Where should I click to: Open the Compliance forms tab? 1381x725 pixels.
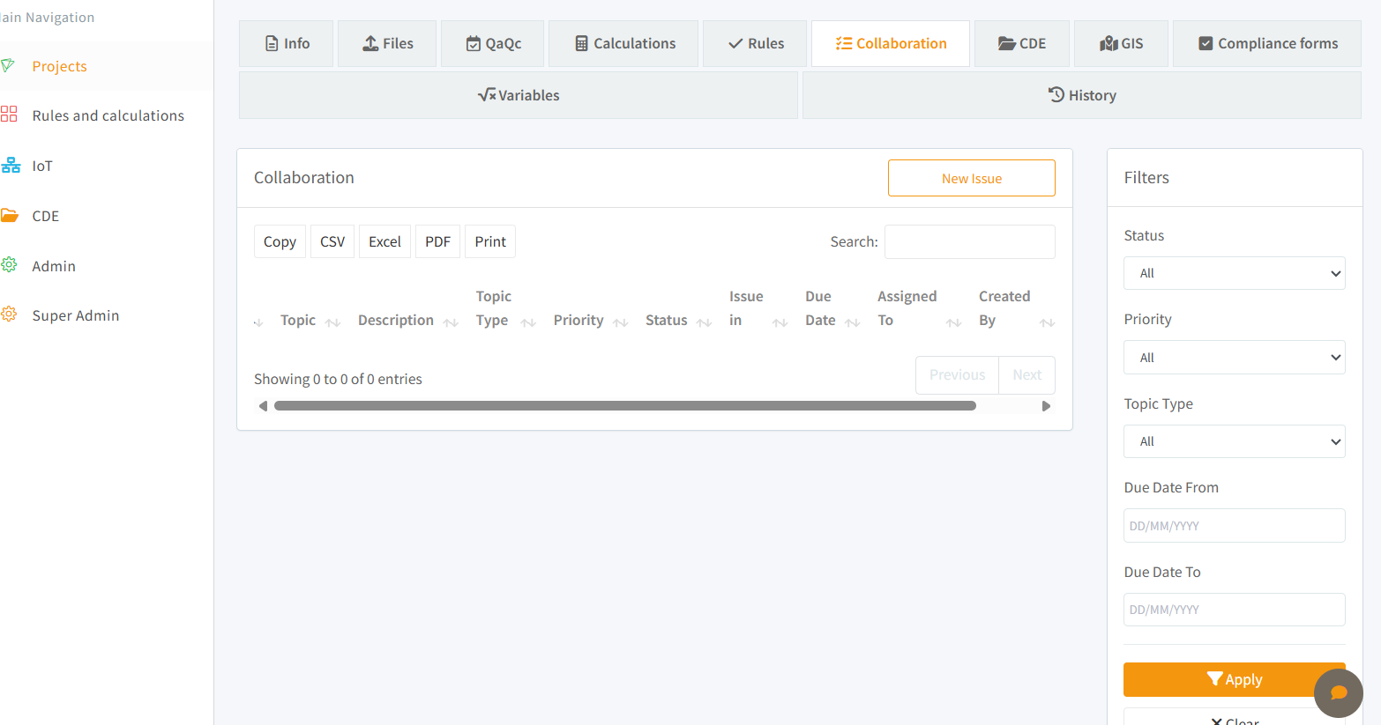click(1267, 43)
